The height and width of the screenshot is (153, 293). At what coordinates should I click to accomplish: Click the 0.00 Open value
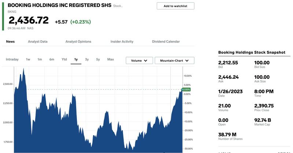pos(223,120)
